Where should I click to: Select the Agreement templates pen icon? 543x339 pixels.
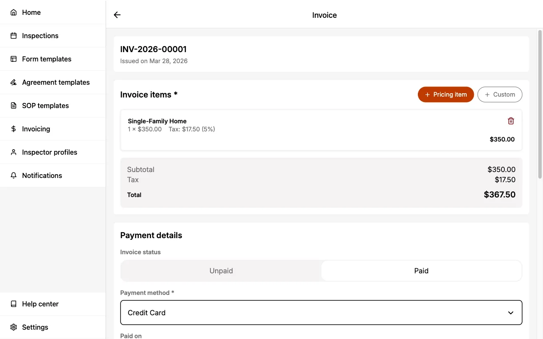(x=13, y=82)
